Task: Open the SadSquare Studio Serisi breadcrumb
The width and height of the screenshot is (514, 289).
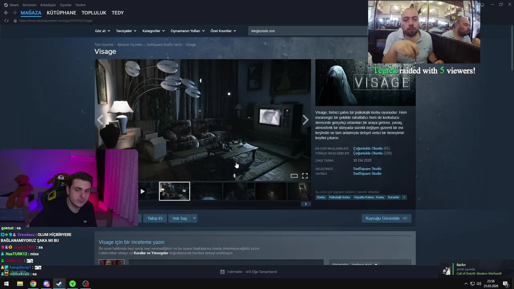Action: click(x=164, y=45)
